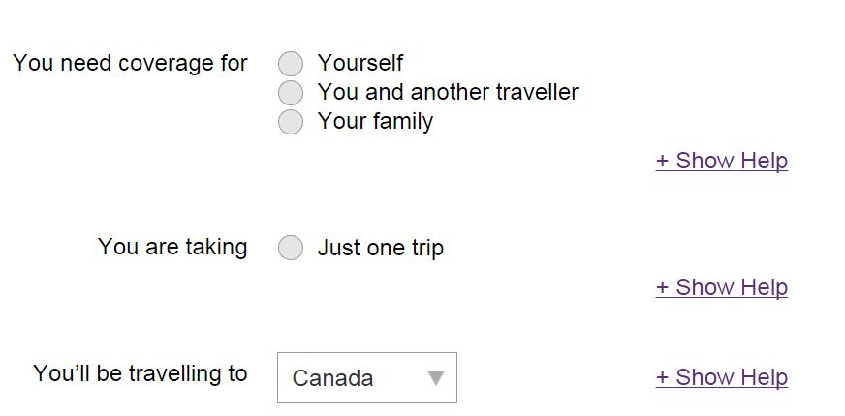Click the plus sign on coverage help link
Viewport: 845px width, 416px height.
click(x=663, y=162)
